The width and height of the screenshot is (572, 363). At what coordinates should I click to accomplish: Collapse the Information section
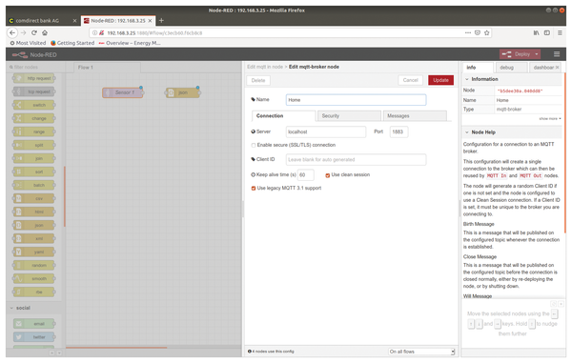(x=466, y=79)
